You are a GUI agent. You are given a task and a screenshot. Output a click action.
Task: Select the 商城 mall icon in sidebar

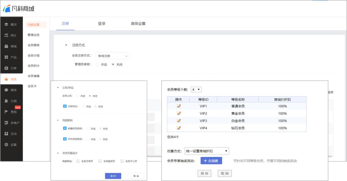(6, 46)
